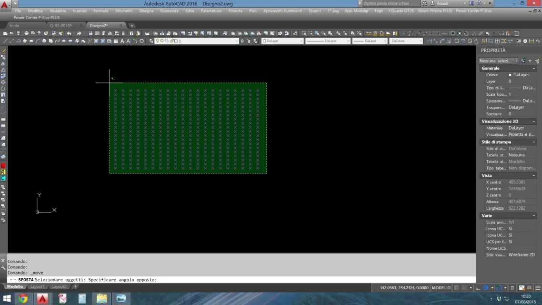Screen dimensions: 542x305
Task: Click the MODELLO status bar button
Action: (x=441, y=288)
